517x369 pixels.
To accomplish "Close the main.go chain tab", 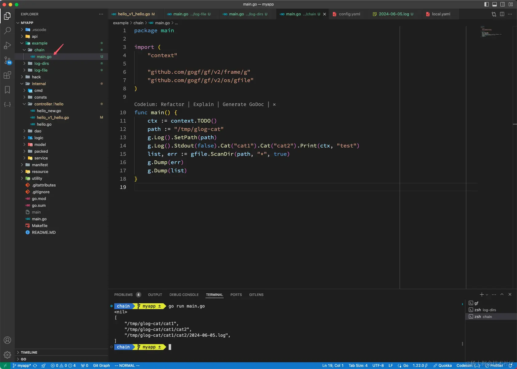I will [x=324, y=14].
